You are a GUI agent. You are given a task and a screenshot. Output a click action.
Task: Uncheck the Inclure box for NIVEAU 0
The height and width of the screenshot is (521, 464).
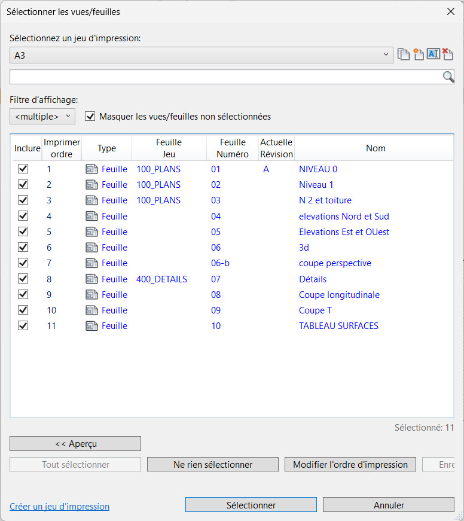click(x=23, y=169)
